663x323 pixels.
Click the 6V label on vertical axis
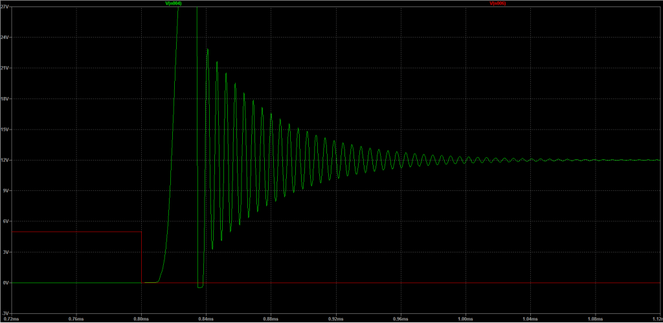6,221
